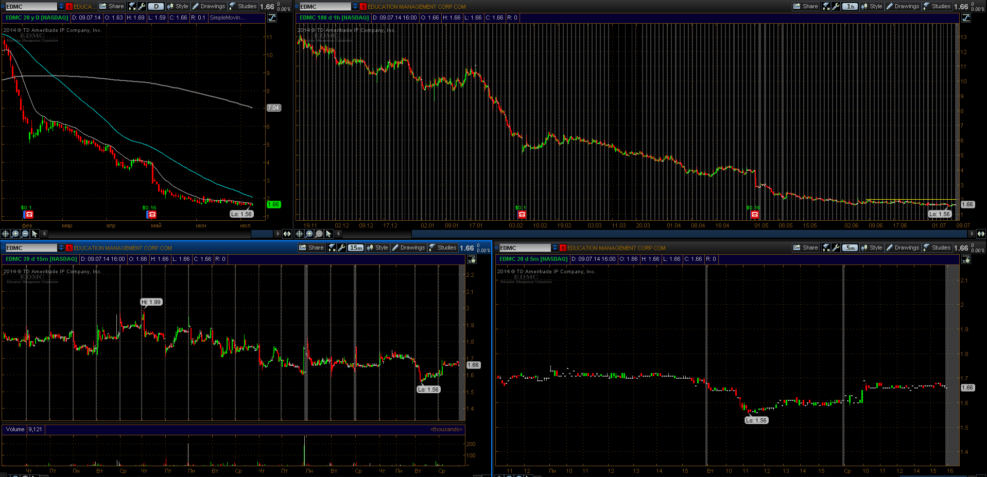Screen dimensions: 987x477
Task: Click $0.16 earnings phone icon on daily chart
Action: 151,215
